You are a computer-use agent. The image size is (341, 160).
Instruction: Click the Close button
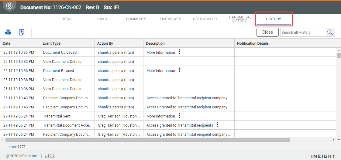pos(267,32)
